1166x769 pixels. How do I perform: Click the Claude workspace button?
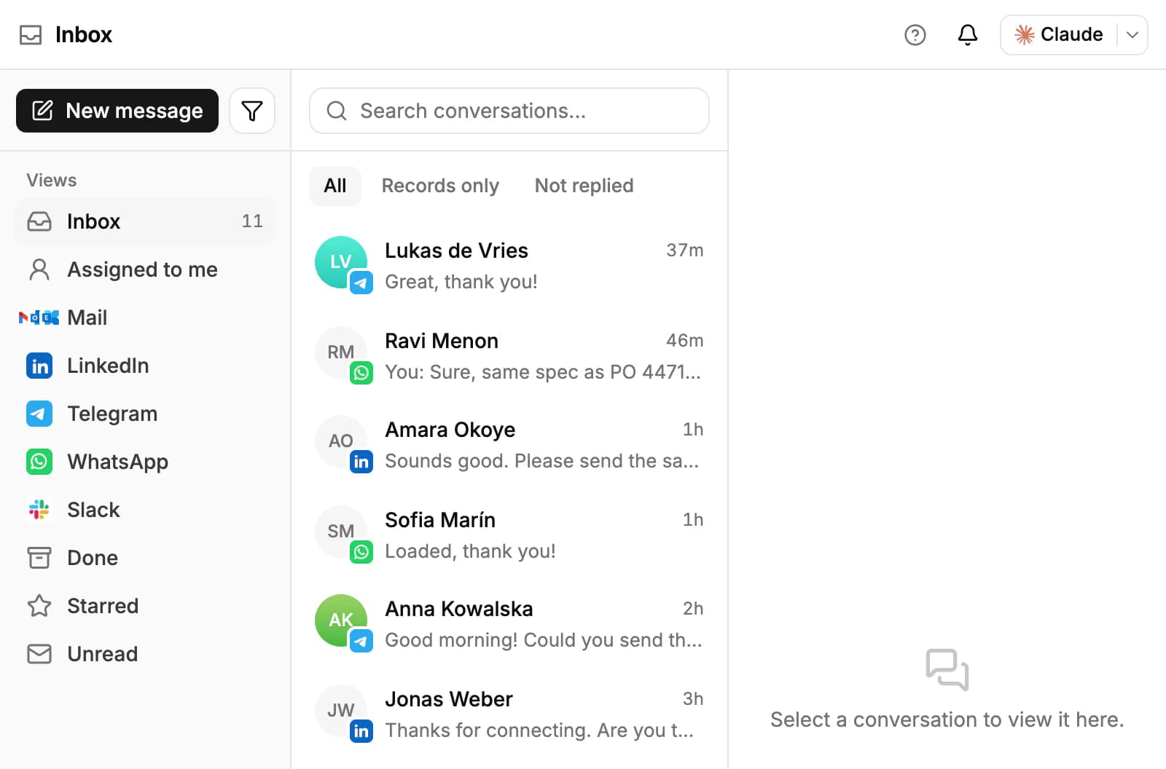tap(1059, 35)
